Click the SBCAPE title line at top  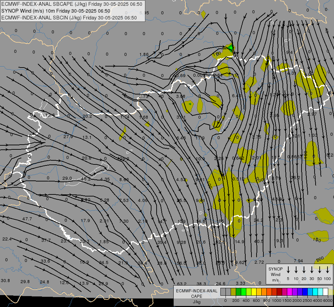[72, 4]
